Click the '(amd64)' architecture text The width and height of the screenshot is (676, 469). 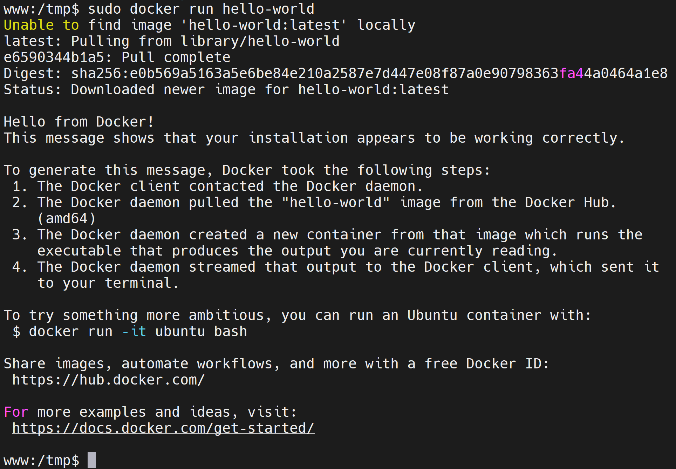[x=67, y=219]
